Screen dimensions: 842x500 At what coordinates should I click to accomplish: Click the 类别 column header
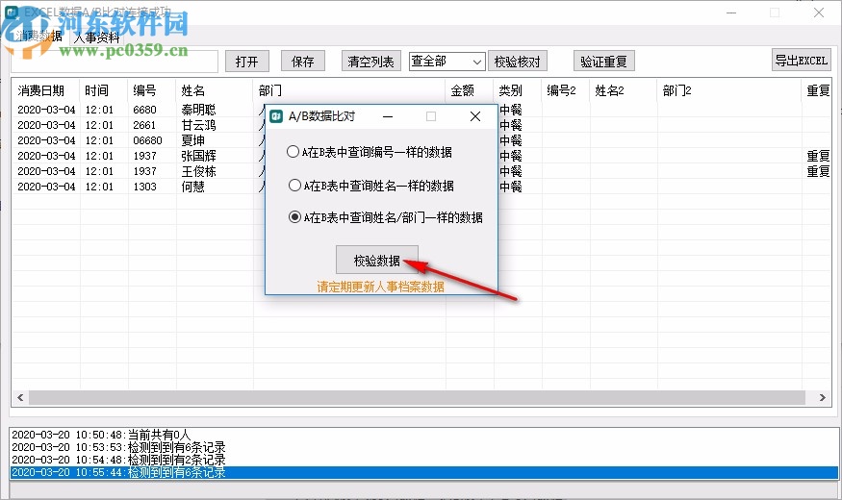[x=518, y=90]
